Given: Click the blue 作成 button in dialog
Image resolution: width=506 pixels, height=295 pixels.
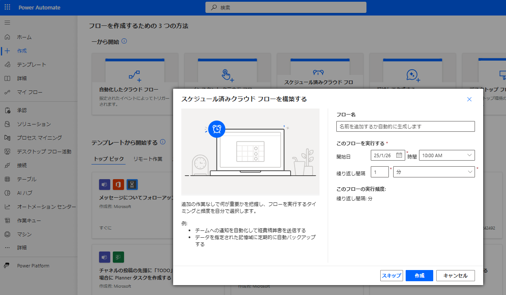Looking at the screenshot, I should click(x=419, y=276).
